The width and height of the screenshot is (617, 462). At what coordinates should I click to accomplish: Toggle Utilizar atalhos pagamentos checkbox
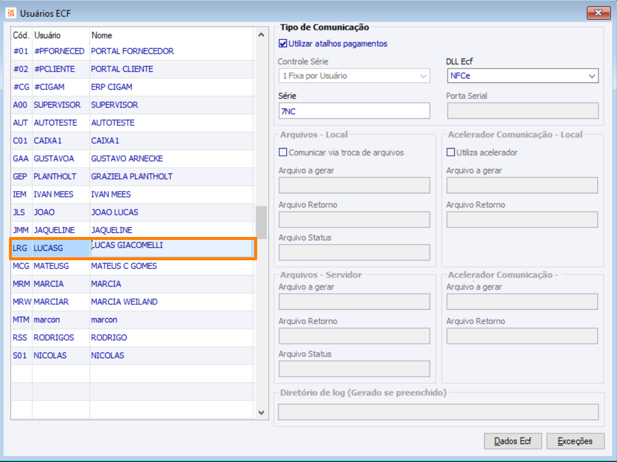(283, 44)
